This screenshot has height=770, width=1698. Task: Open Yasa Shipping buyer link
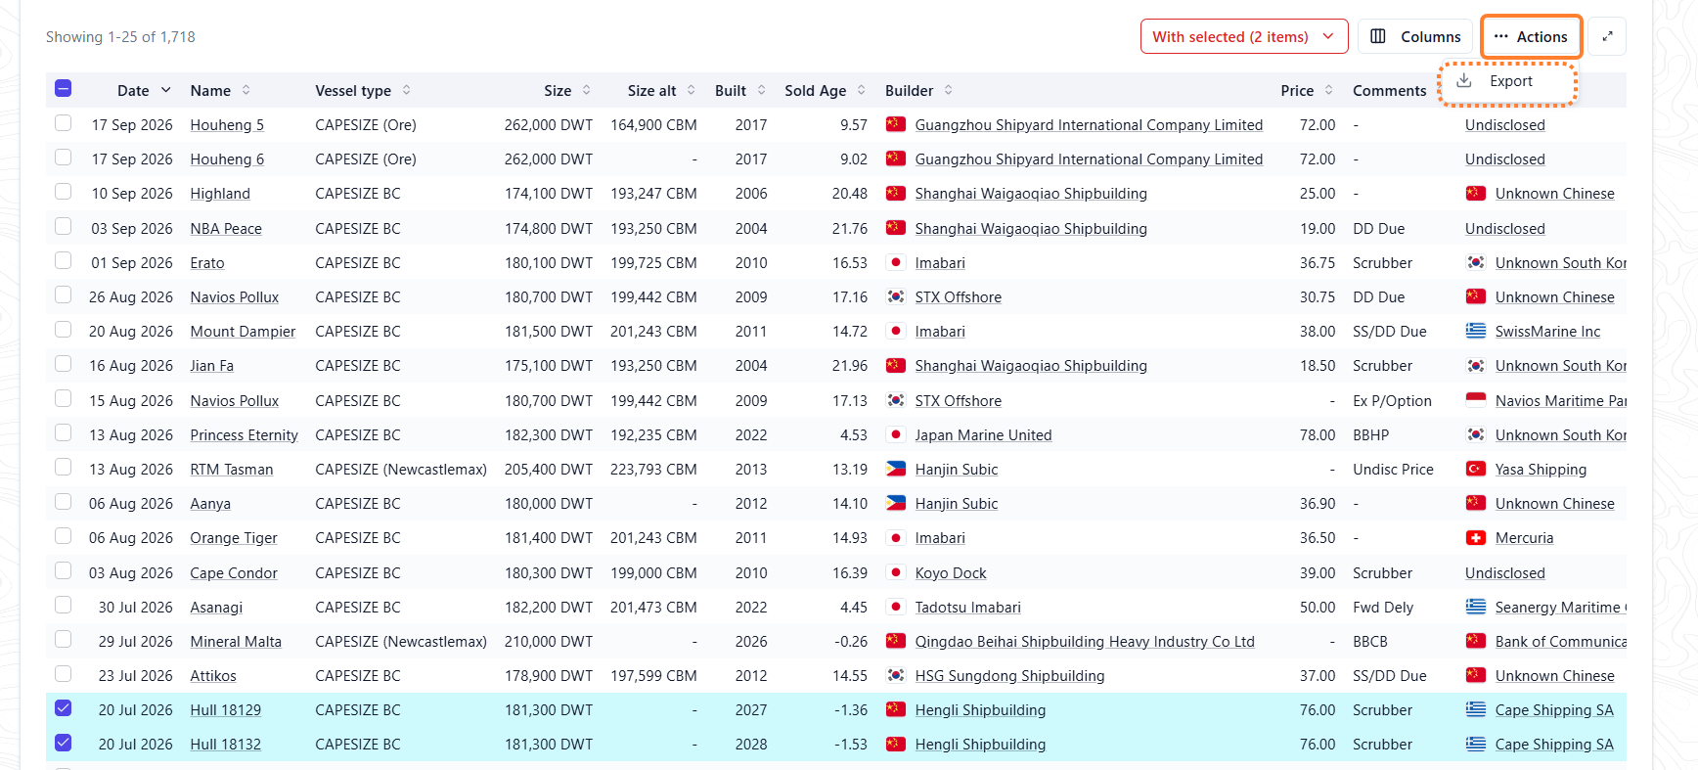(1541, 470)
